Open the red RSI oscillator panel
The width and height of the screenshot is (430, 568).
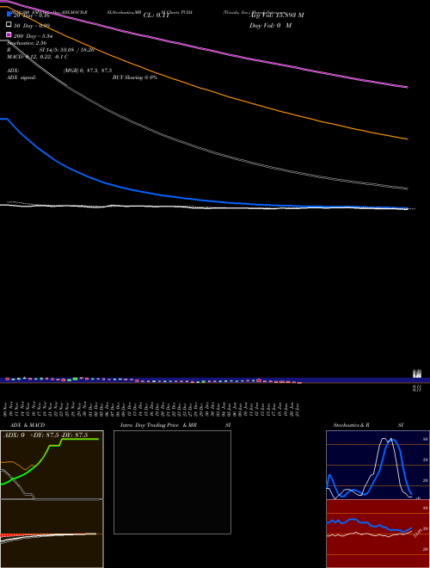click(x=378, y=534)
